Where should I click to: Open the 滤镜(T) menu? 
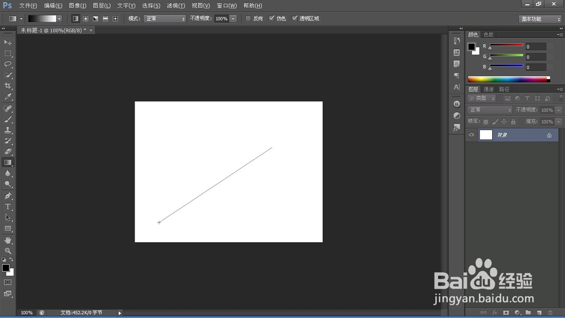(x=176, y=6)
